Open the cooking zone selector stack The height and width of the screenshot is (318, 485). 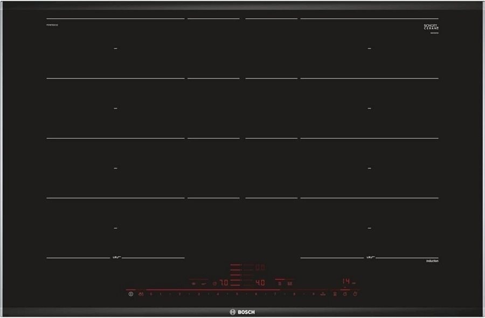235,274
